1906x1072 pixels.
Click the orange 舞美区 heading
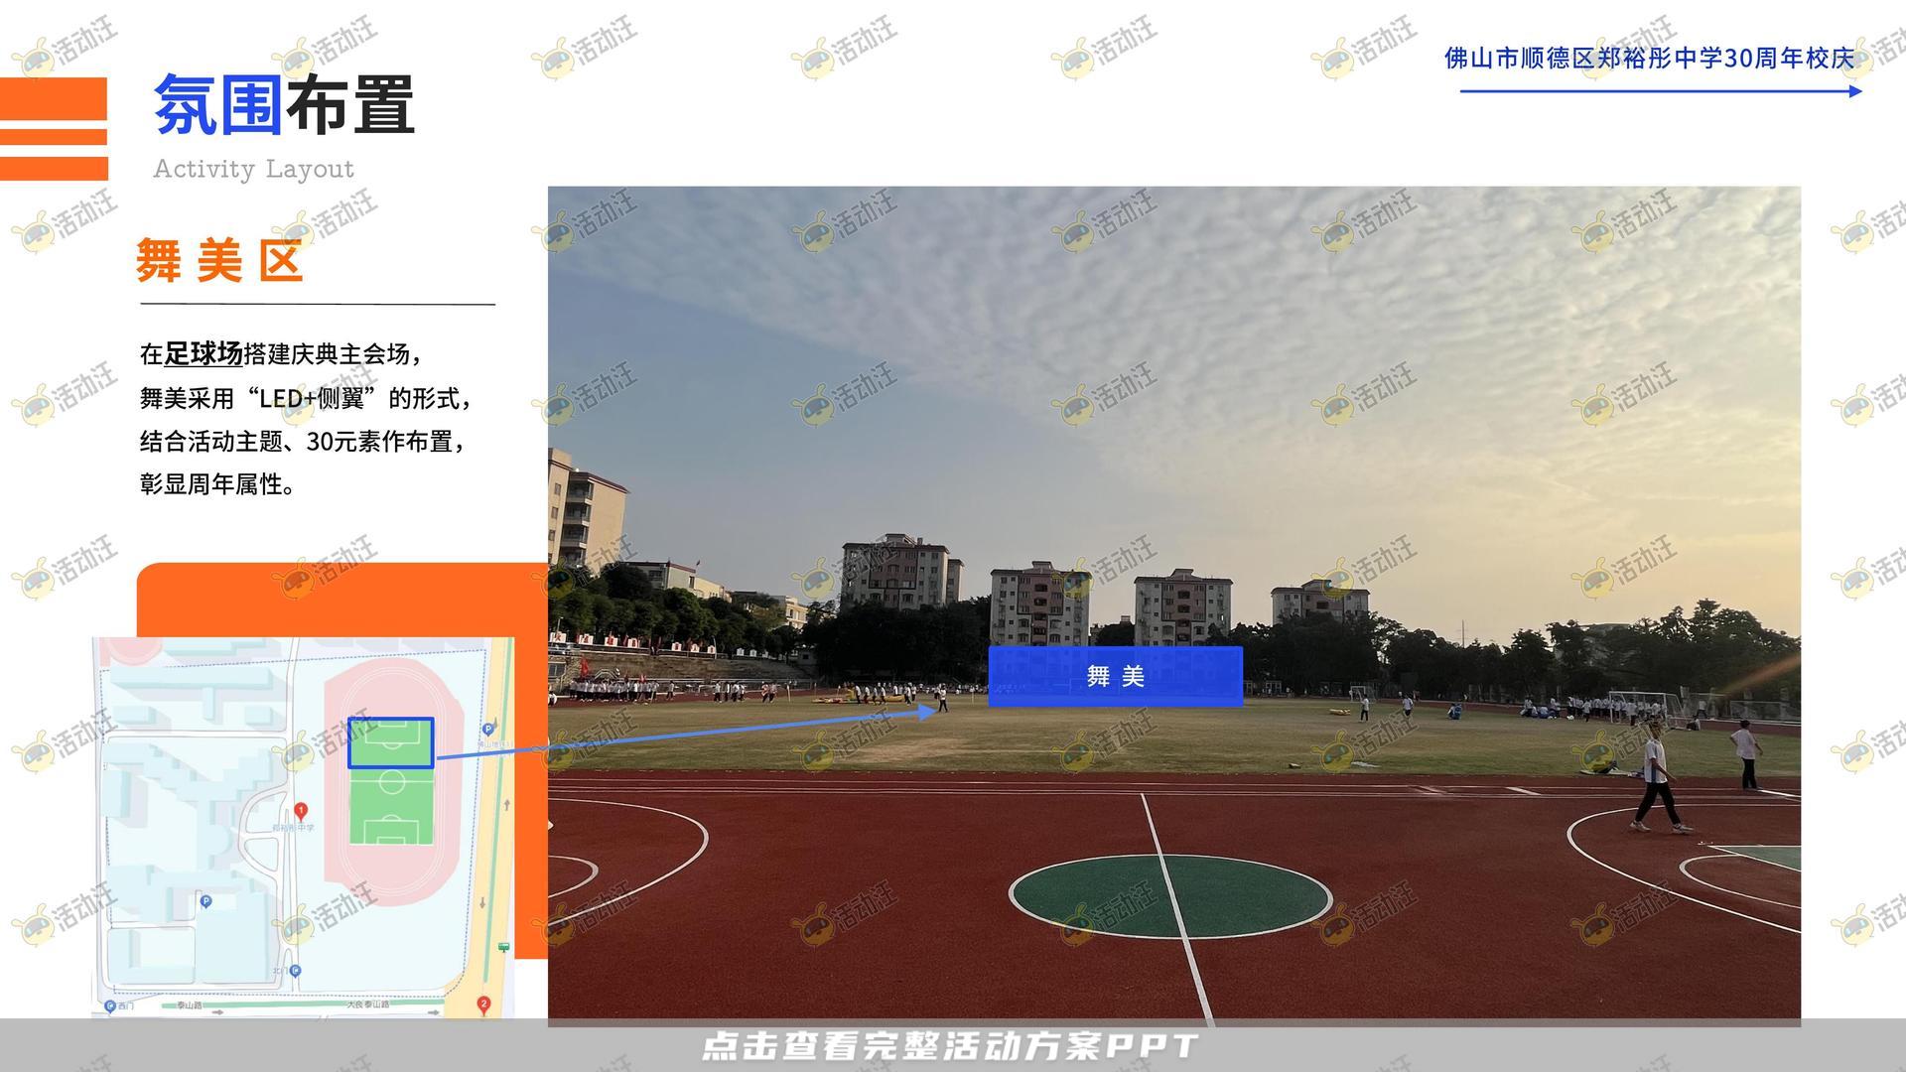(219, 261)
